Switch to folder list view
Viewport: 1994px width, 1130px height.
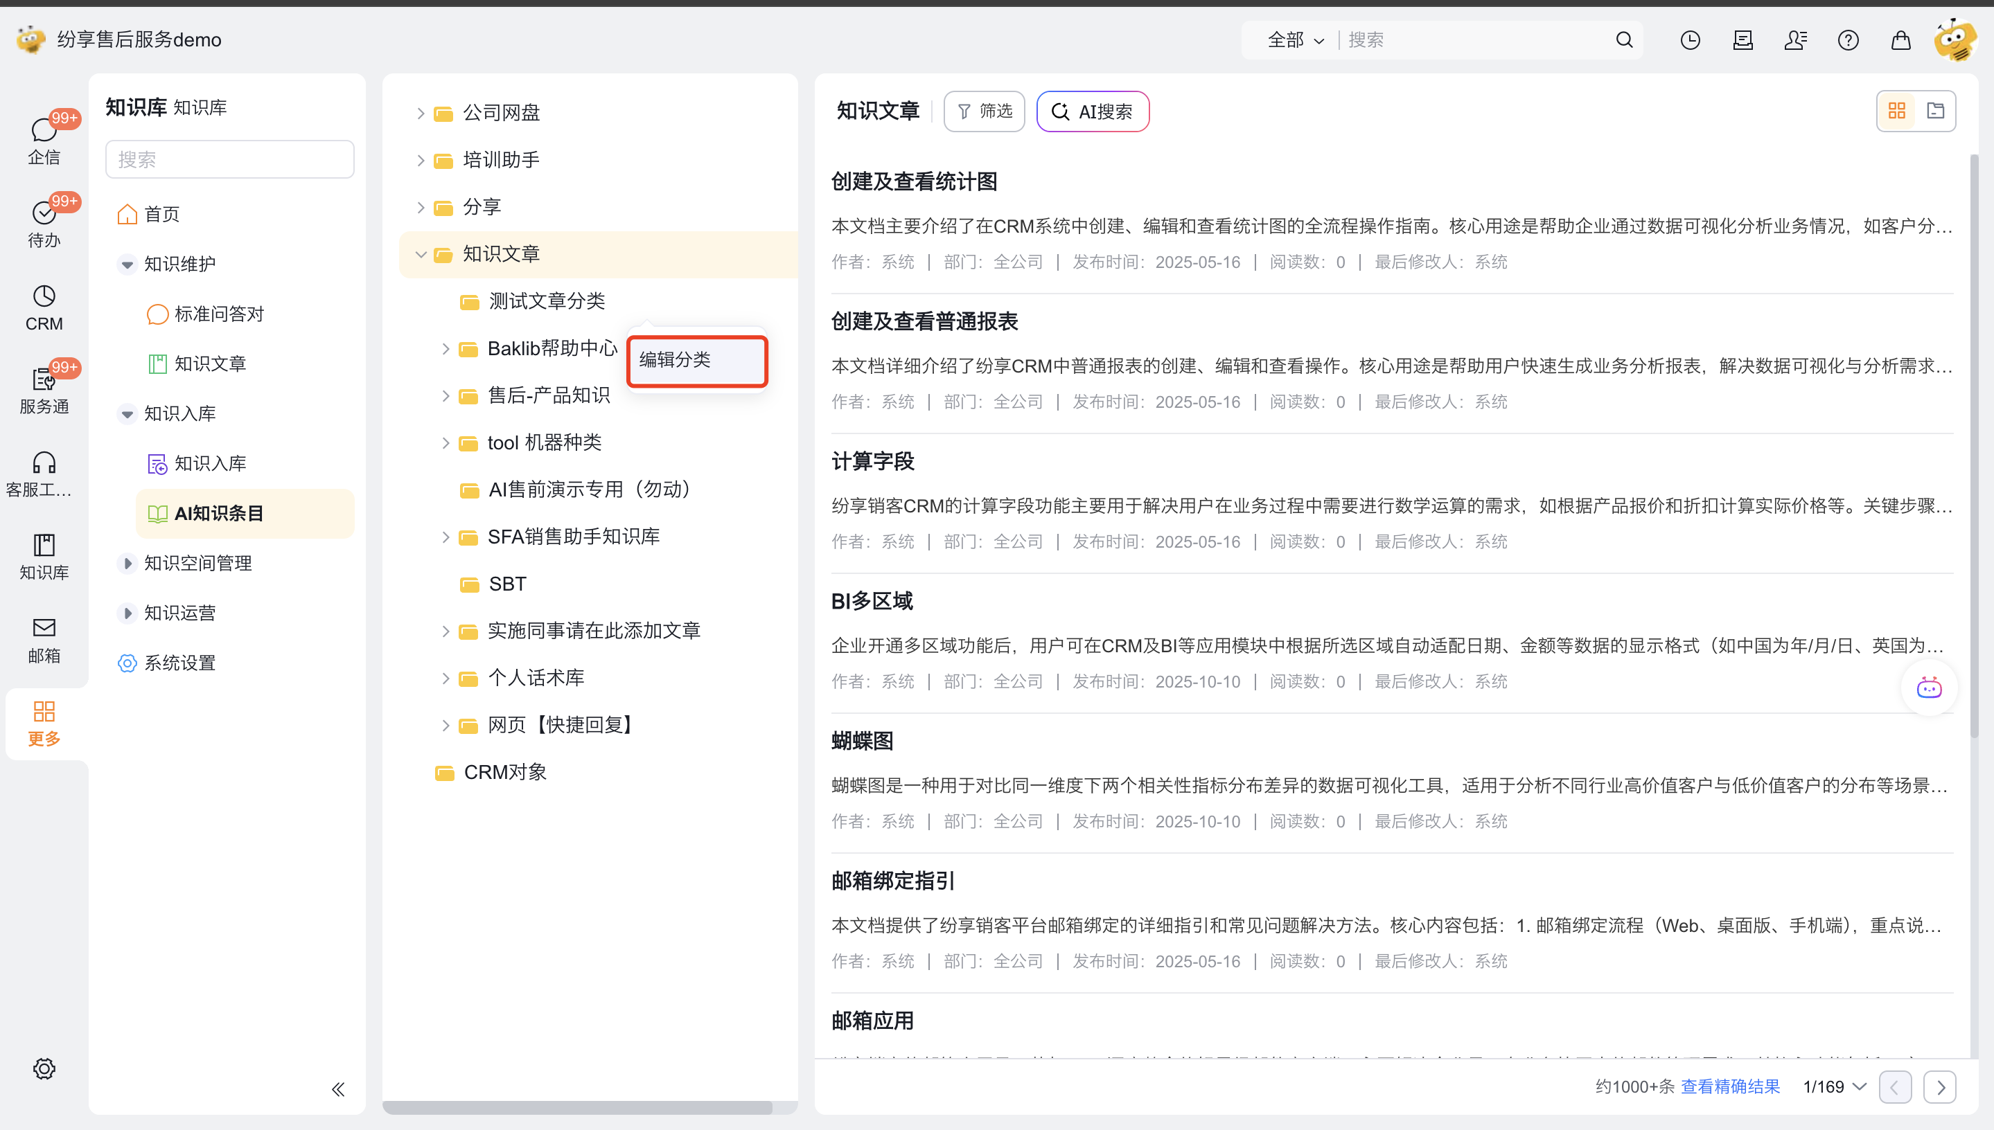[1936, 111]
